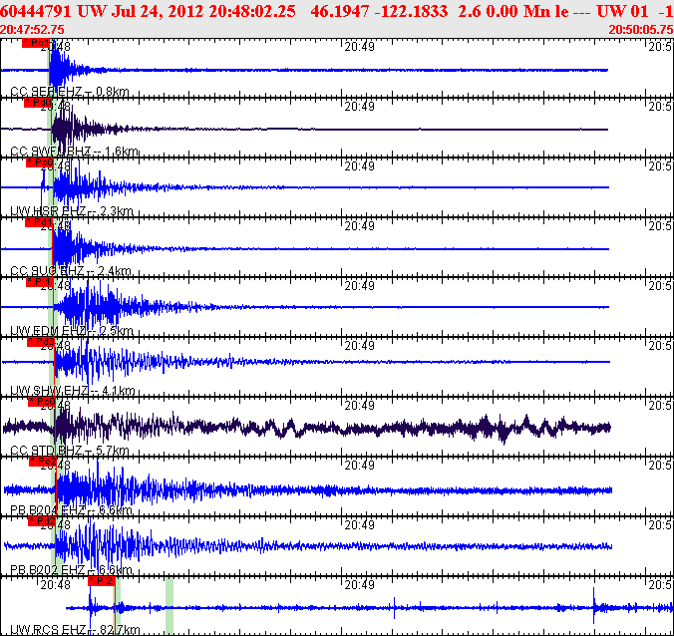Screen dimensions: 674x636
Task: Click the UW RCS EHZ 82.7km station label
Action: click(75, 630)
